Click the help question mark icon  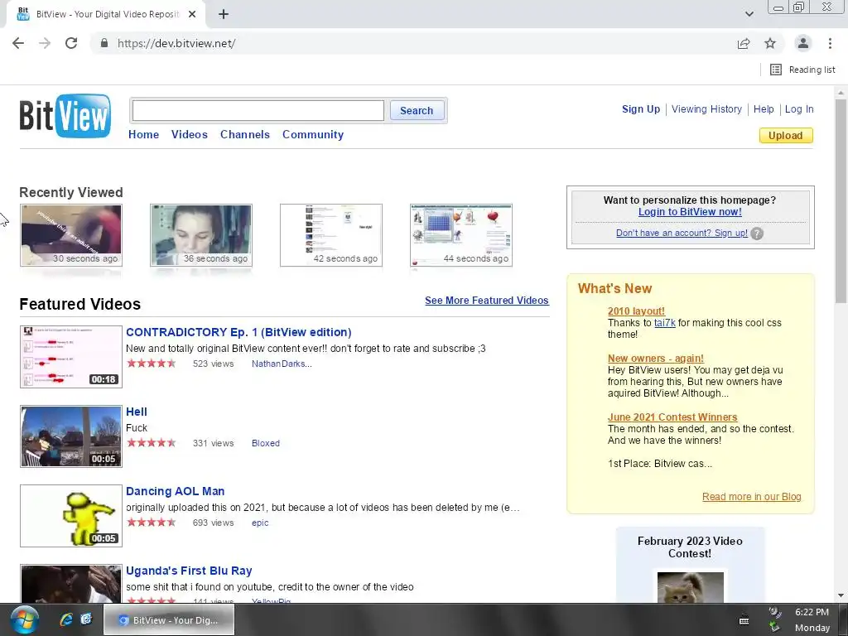tap(757, 234)
